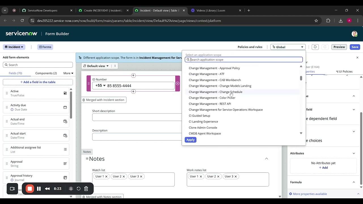The image size is (363, 204).
Task: Stop the Loom recording with red button
Action: 30,189
